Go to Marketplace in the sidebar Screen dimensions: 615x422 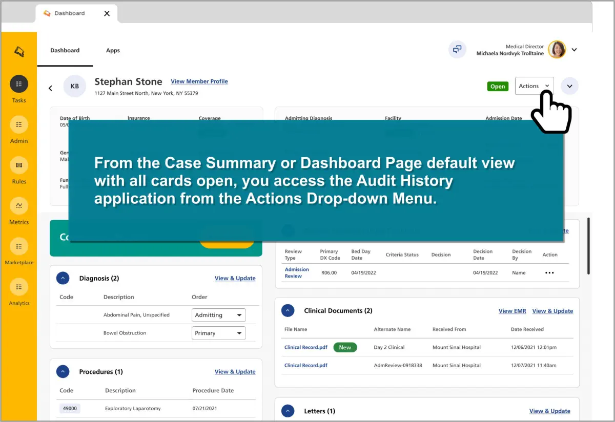coord(19,246)
